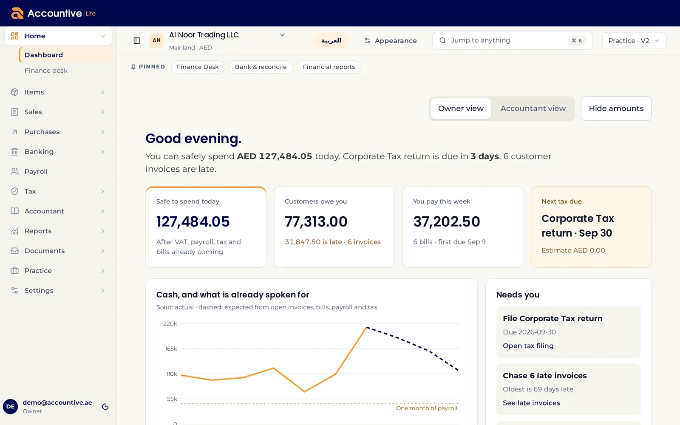Collapse the Home section chevron
680x425 pixels.
click(x=102, y=36)
